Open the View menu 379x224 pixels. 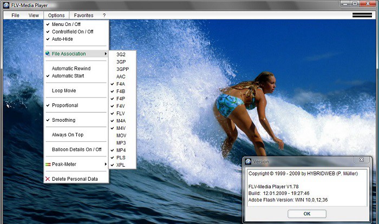click(x=34, y=15)
